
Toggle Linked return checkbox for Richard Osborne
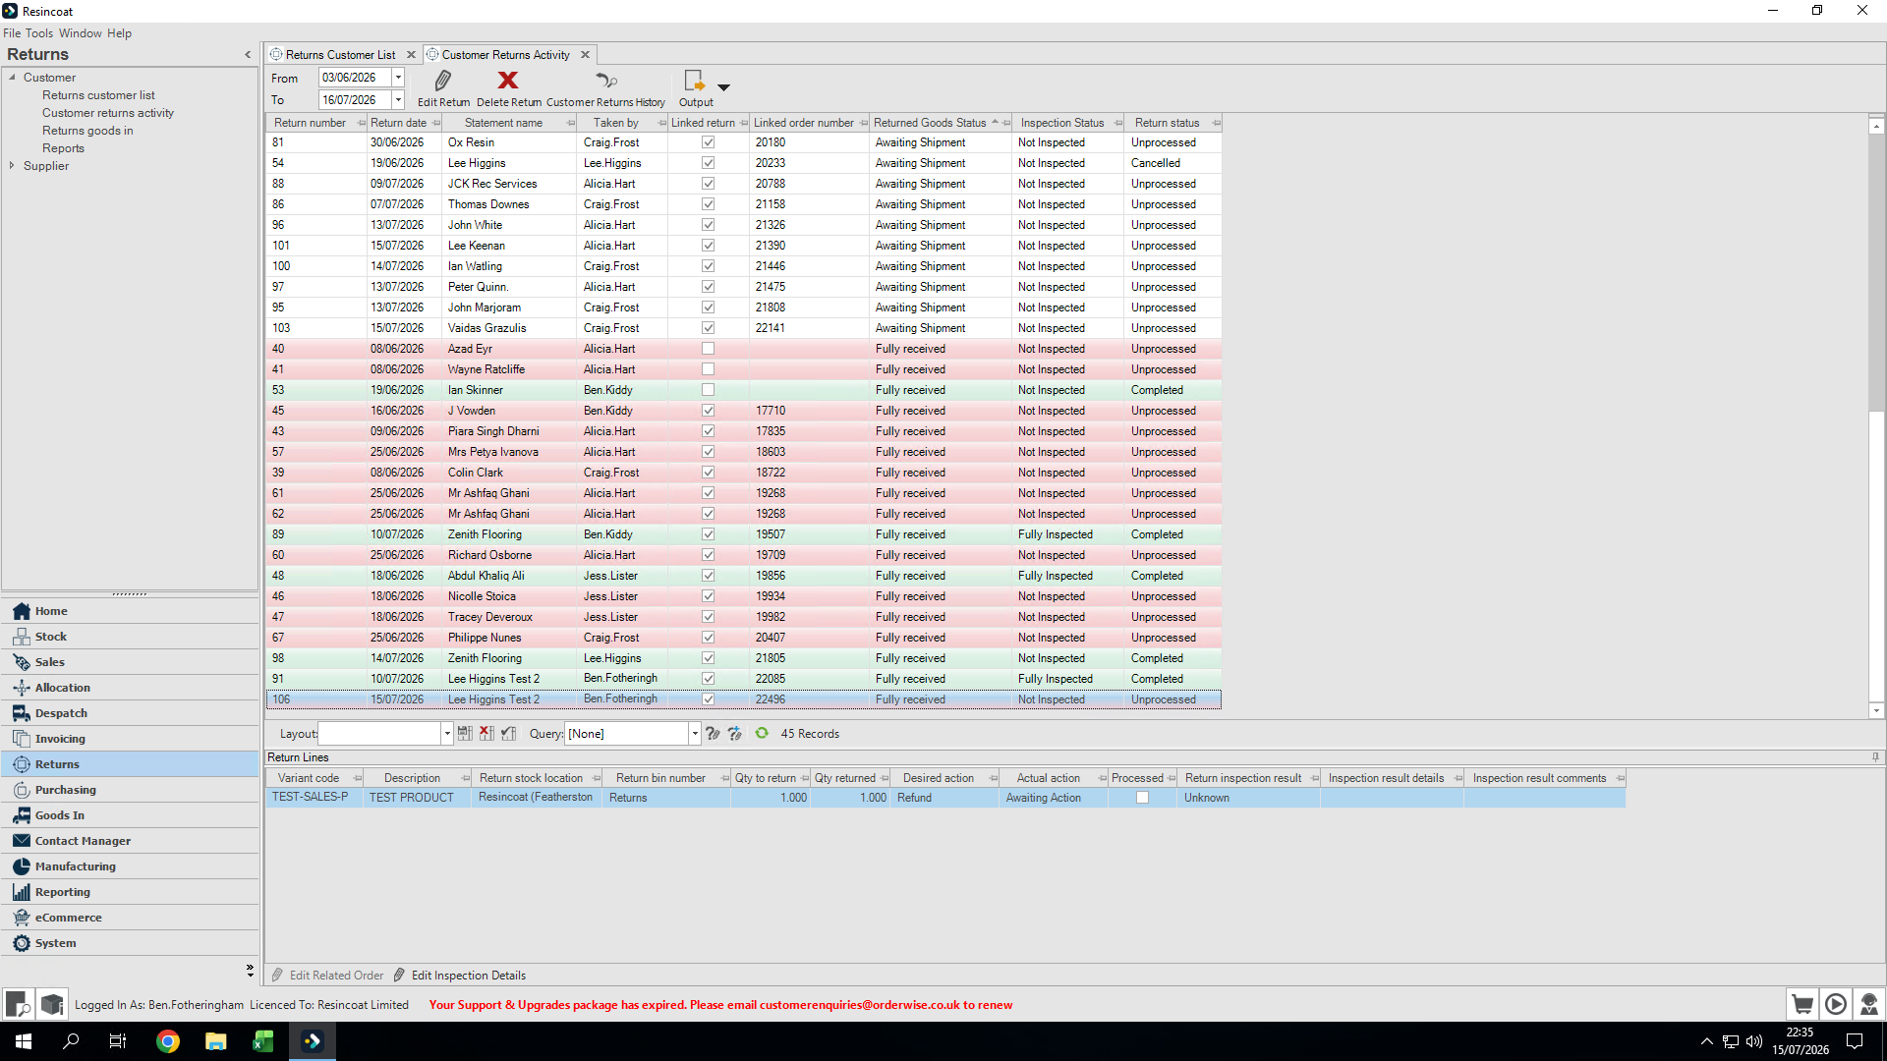pos(708,555)
